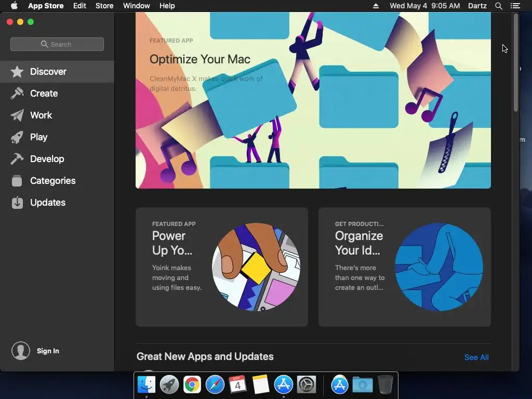
Task: Click the Updates download icon
Action: (17, 203)
